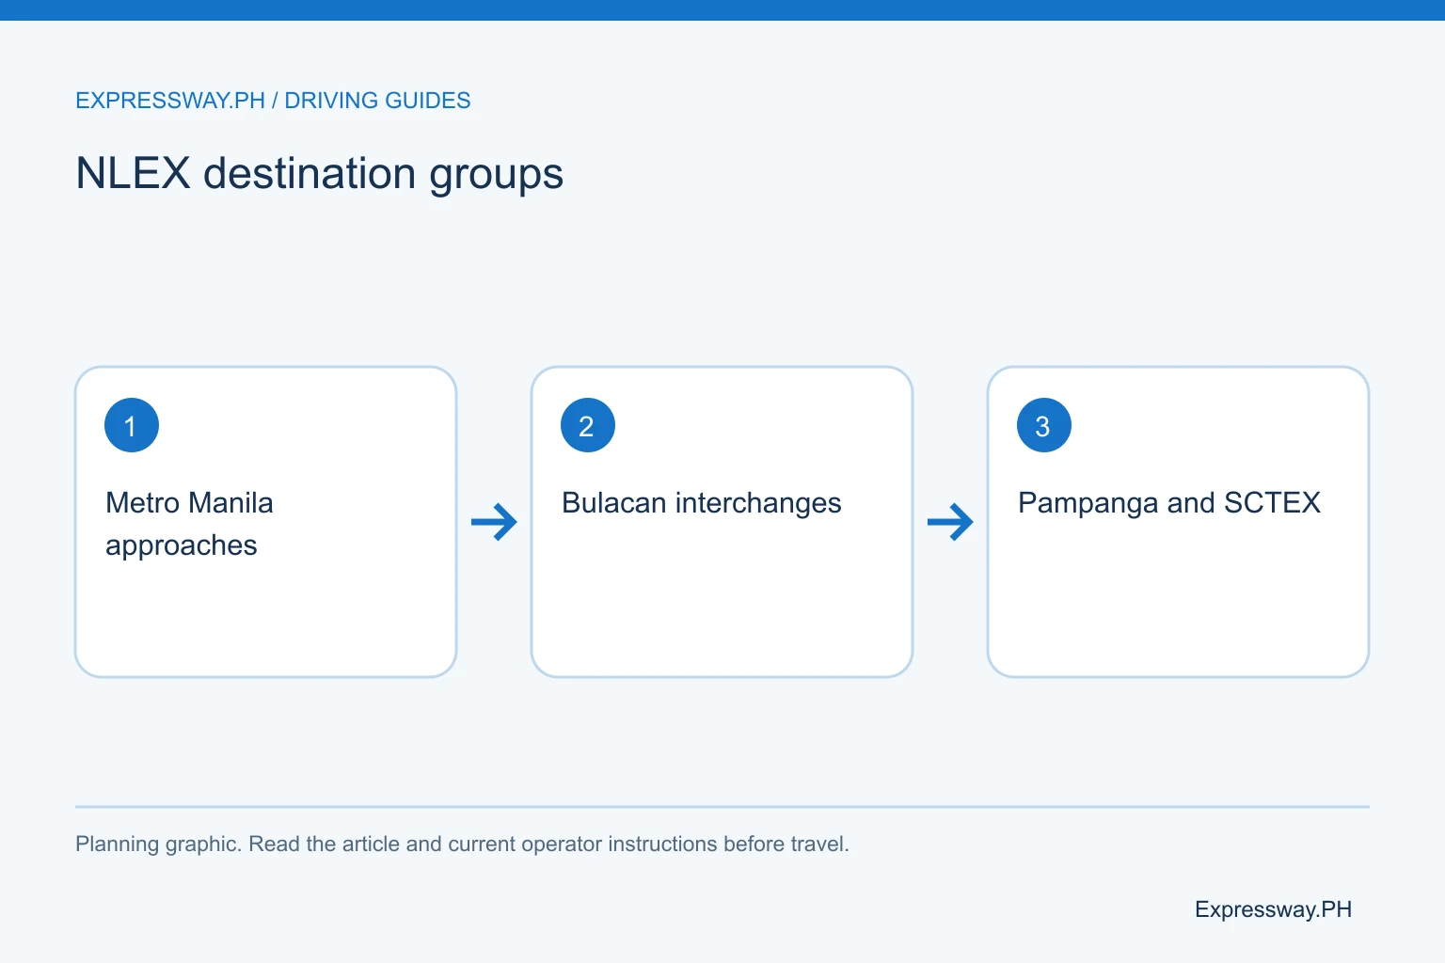Screen dimensions: 1445x963
Task: Click the empty area inside the Bulacan card
Action: click(722, 602)
